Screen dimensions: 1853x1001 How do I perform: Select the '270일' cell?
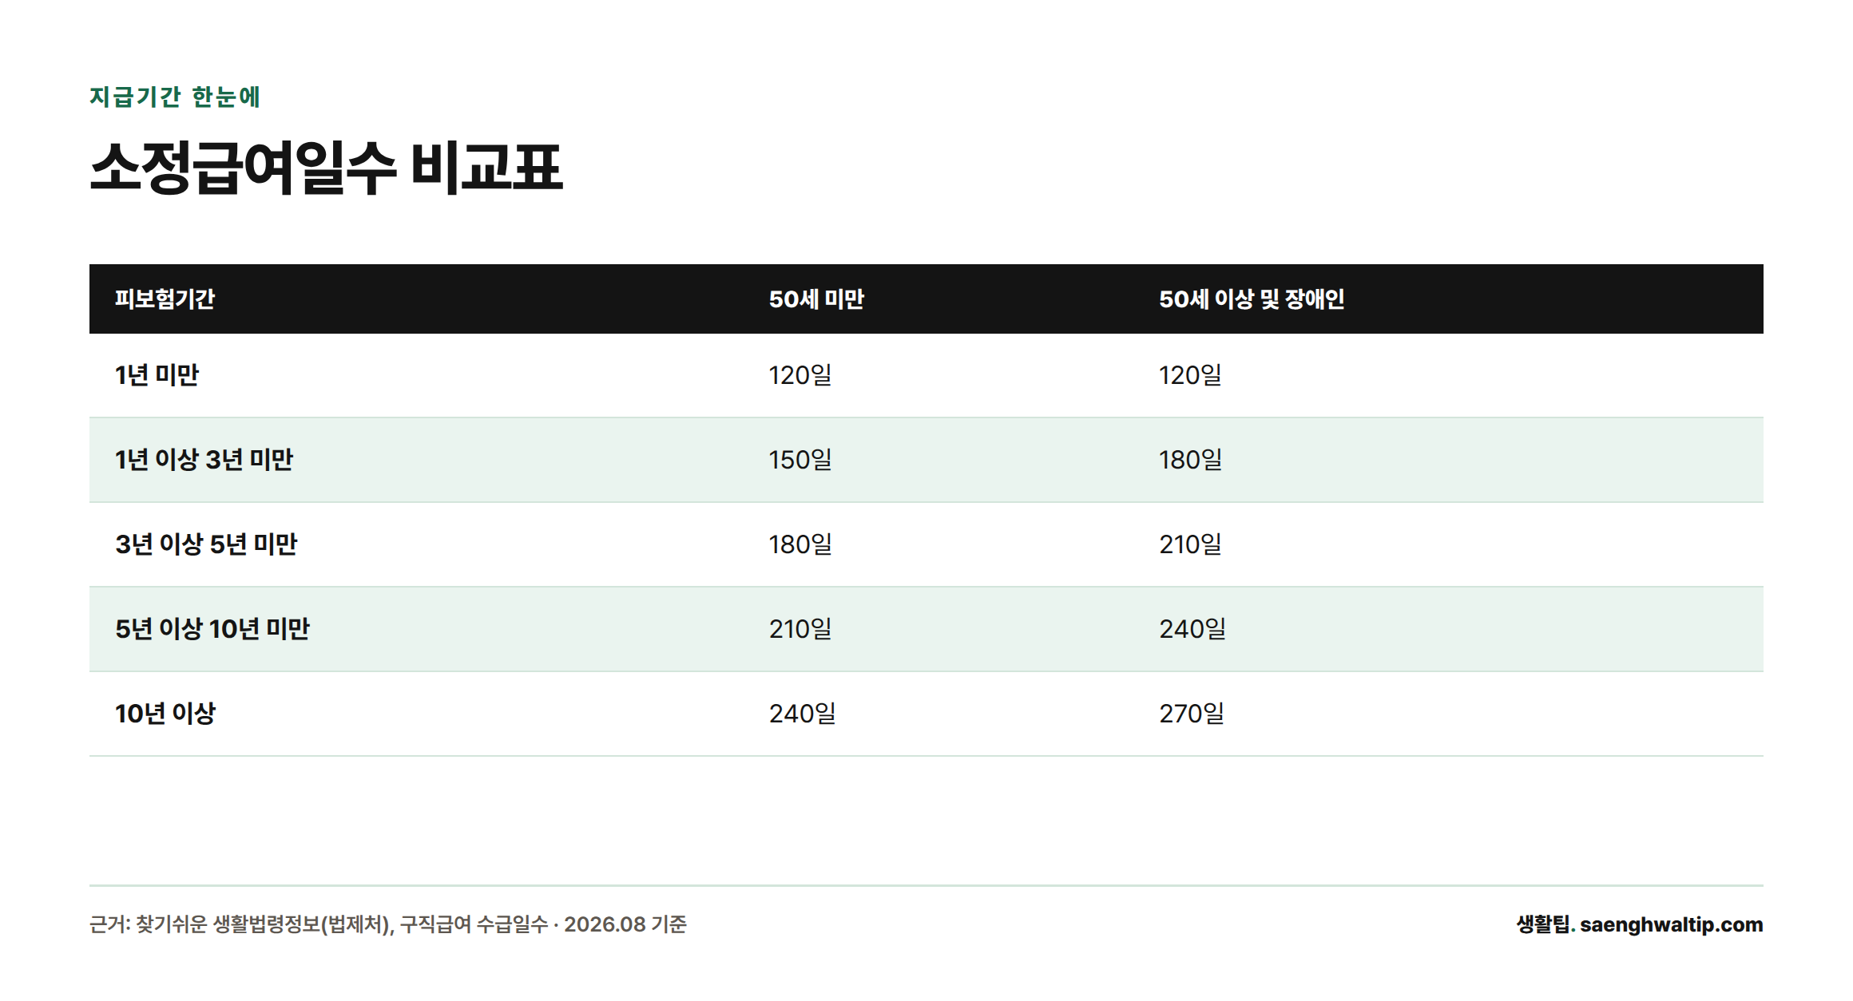pyautogui.click(x=1192, y=714)
